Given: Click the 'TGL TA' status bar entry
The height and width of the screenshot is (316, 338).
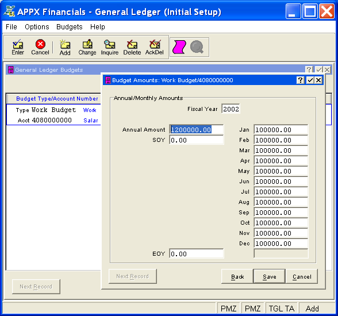Looking at the screenshot, I should [281, 309].
